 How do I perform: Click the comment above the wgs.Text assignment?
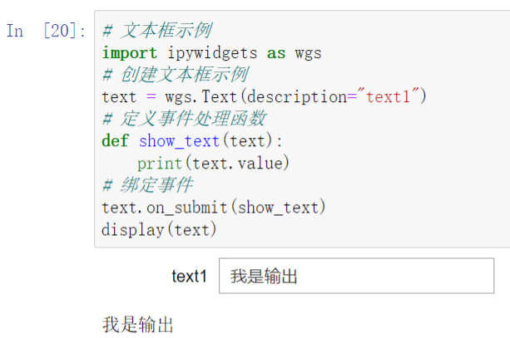[x=174, y=75]
